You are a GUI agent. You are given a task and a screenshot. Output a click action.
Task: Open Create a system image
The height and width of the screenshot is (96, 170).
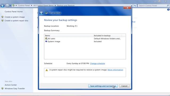click(15, 17)
